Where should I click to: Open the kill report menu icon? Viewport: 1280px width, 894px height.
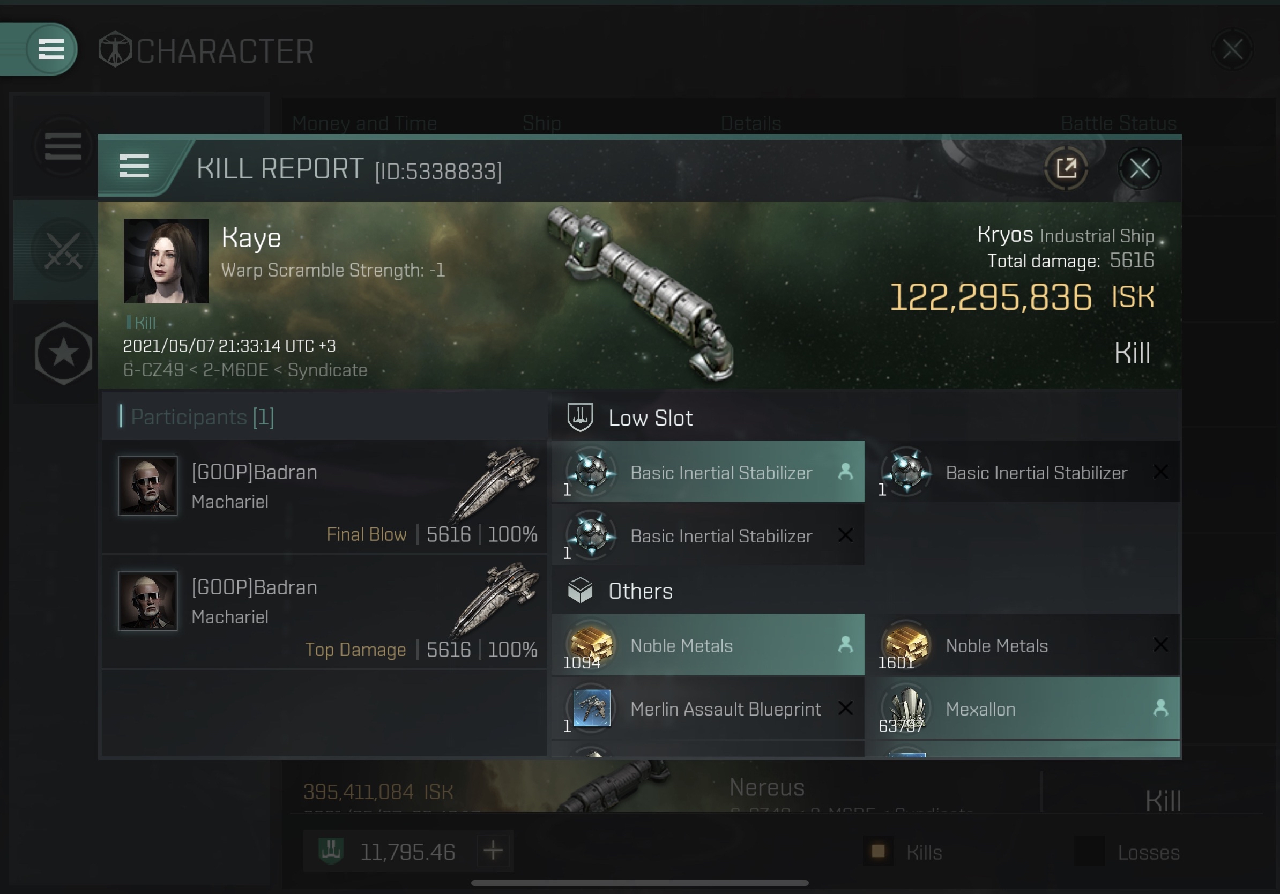134,166
